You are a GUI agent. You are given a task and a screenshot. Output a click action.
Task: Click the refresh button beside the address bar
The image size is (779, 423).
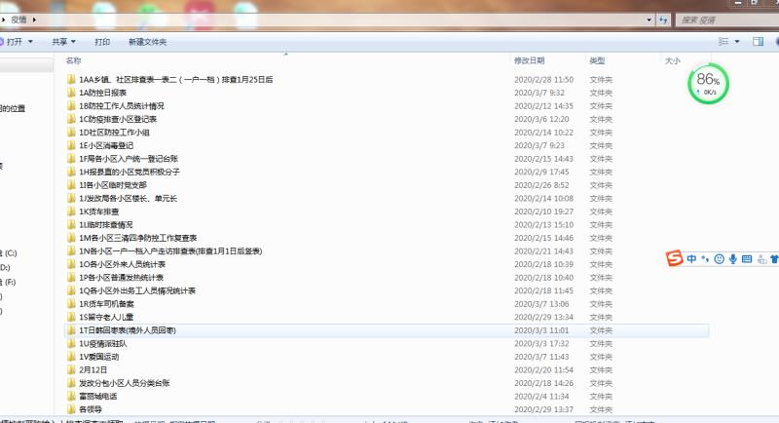click(663, 19)
